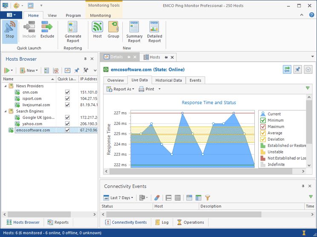Click the green start arrow in Hosts Browser

(7, 71)
